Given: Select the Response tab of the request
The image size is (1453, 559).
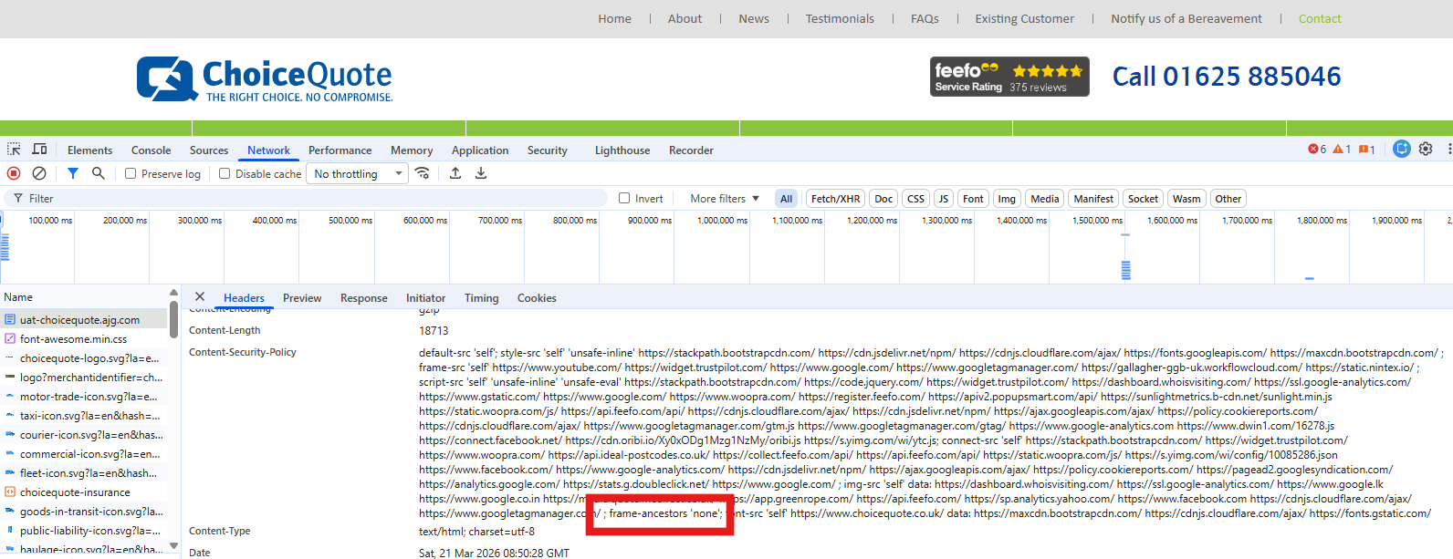Looking at the screenshot, I should [x=364, y=298].
